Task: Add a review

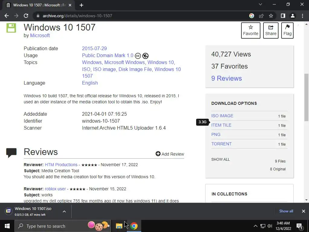Action: point(170,154)
